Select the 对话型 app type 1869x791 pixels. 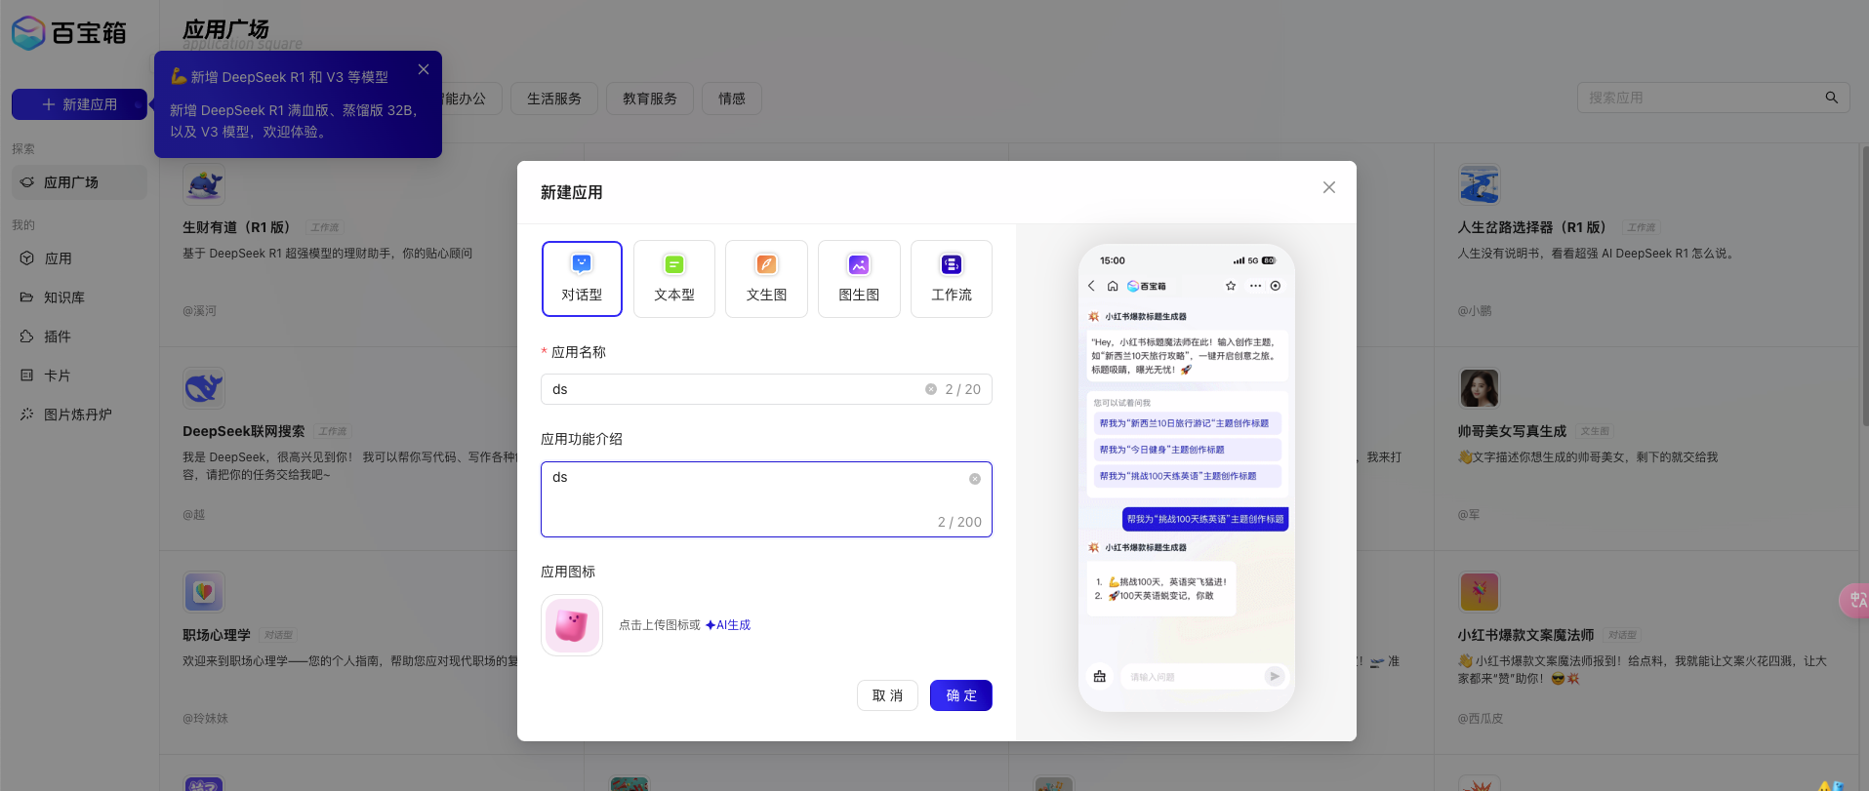tap(582, 279)
